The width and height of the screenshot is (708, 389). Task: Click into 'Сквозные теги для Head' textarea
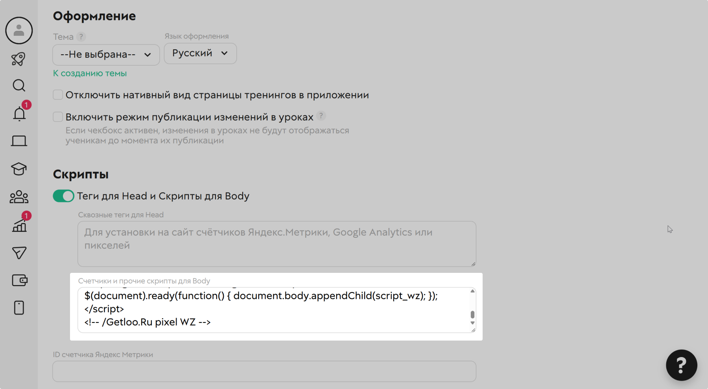277,244
